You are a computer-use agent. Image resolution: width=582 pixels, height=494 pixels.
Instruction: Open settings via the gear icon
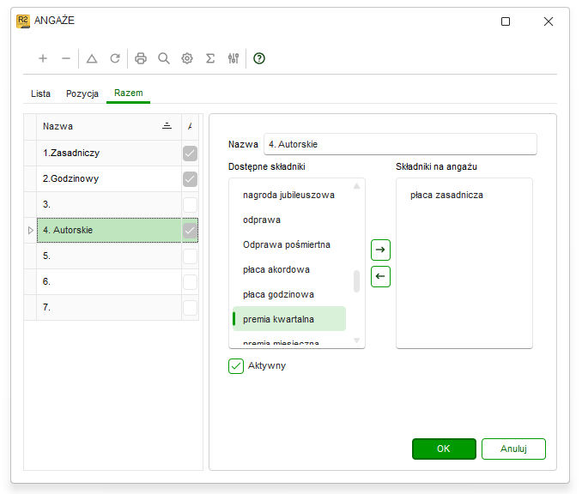tap(187, 58)
